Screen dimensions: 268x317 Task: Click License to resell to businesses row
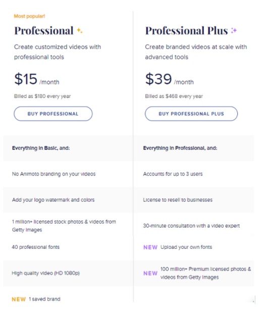point(194,200)
